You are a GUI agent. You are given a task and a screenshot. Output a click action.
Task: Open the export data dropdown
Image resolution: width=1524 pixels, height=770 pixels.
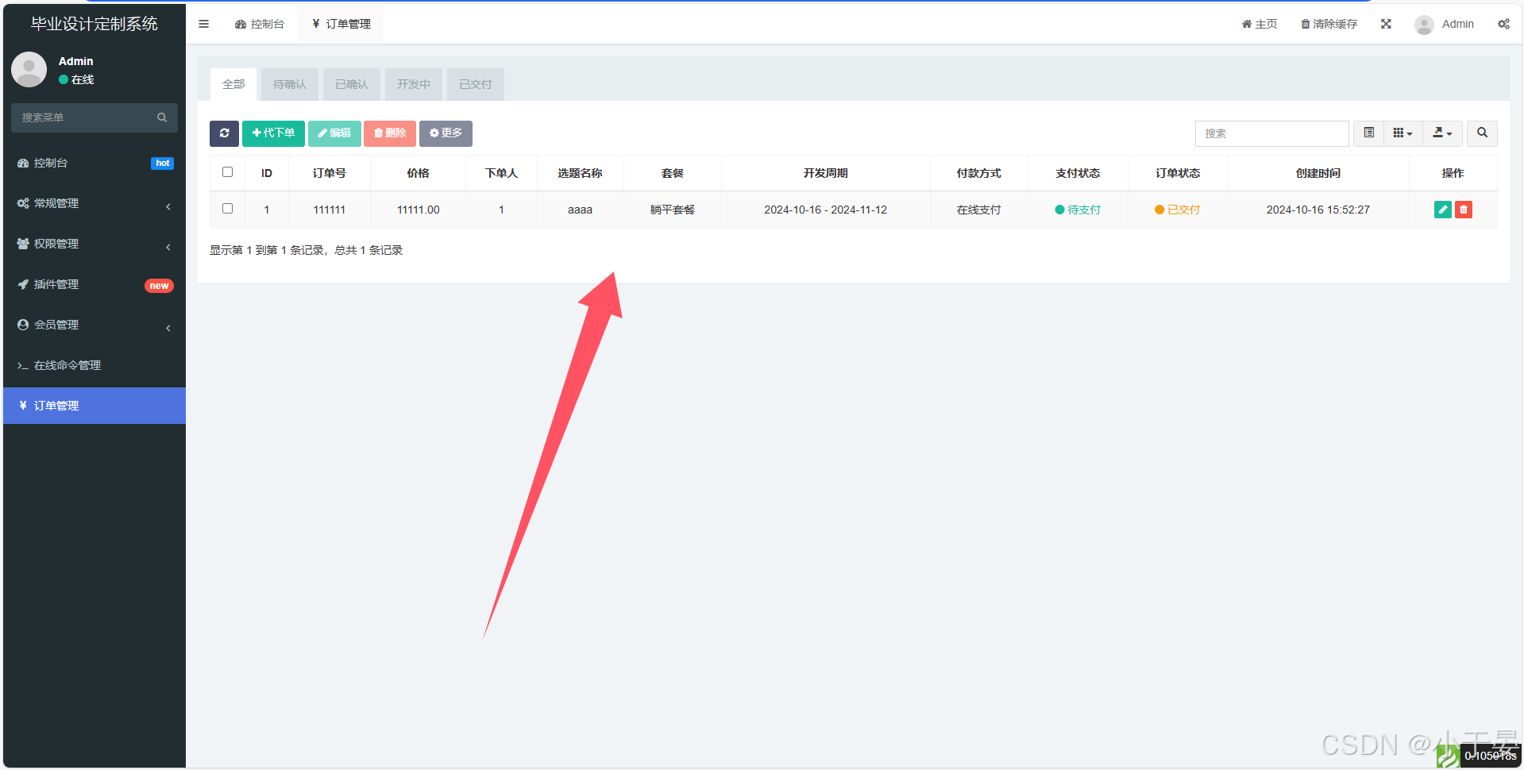[1442, 133]
